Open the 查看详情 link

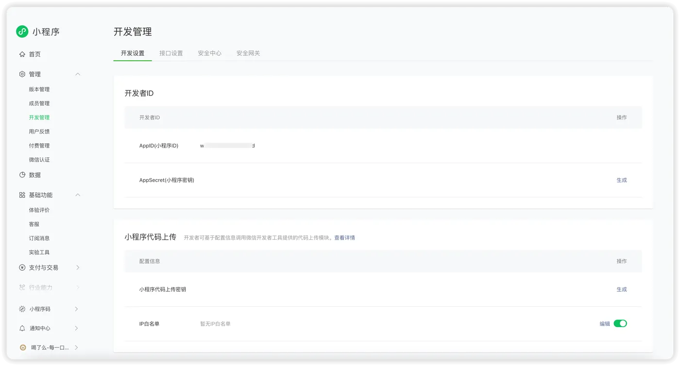click(346, 237)
